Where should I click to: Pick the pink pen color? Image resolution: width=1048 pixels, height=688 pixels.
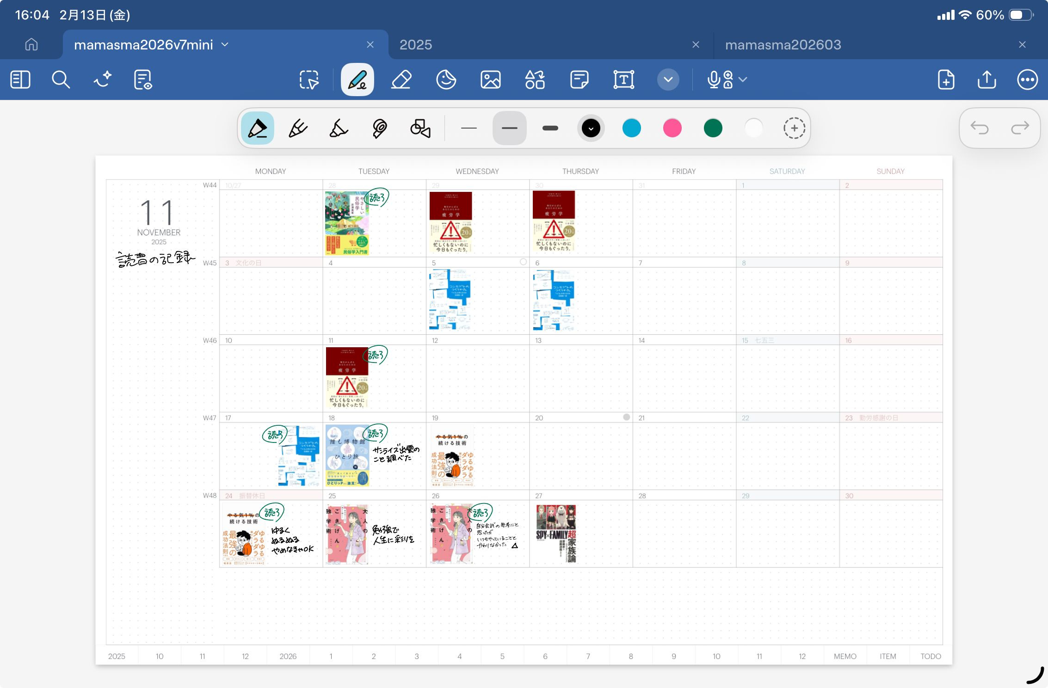click(x=672, y=128)
